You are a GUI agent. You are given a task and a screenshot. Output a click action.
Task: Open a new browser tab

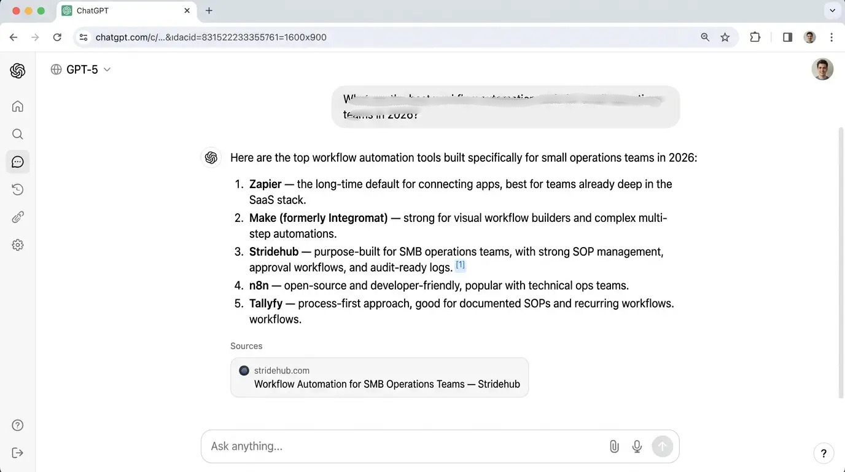(209, 11)
